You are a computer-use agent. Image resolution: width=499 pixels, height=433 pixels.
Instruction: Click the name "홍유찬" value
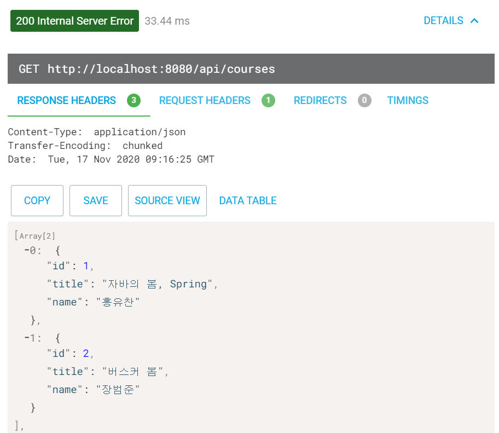(x=118, y=302)
